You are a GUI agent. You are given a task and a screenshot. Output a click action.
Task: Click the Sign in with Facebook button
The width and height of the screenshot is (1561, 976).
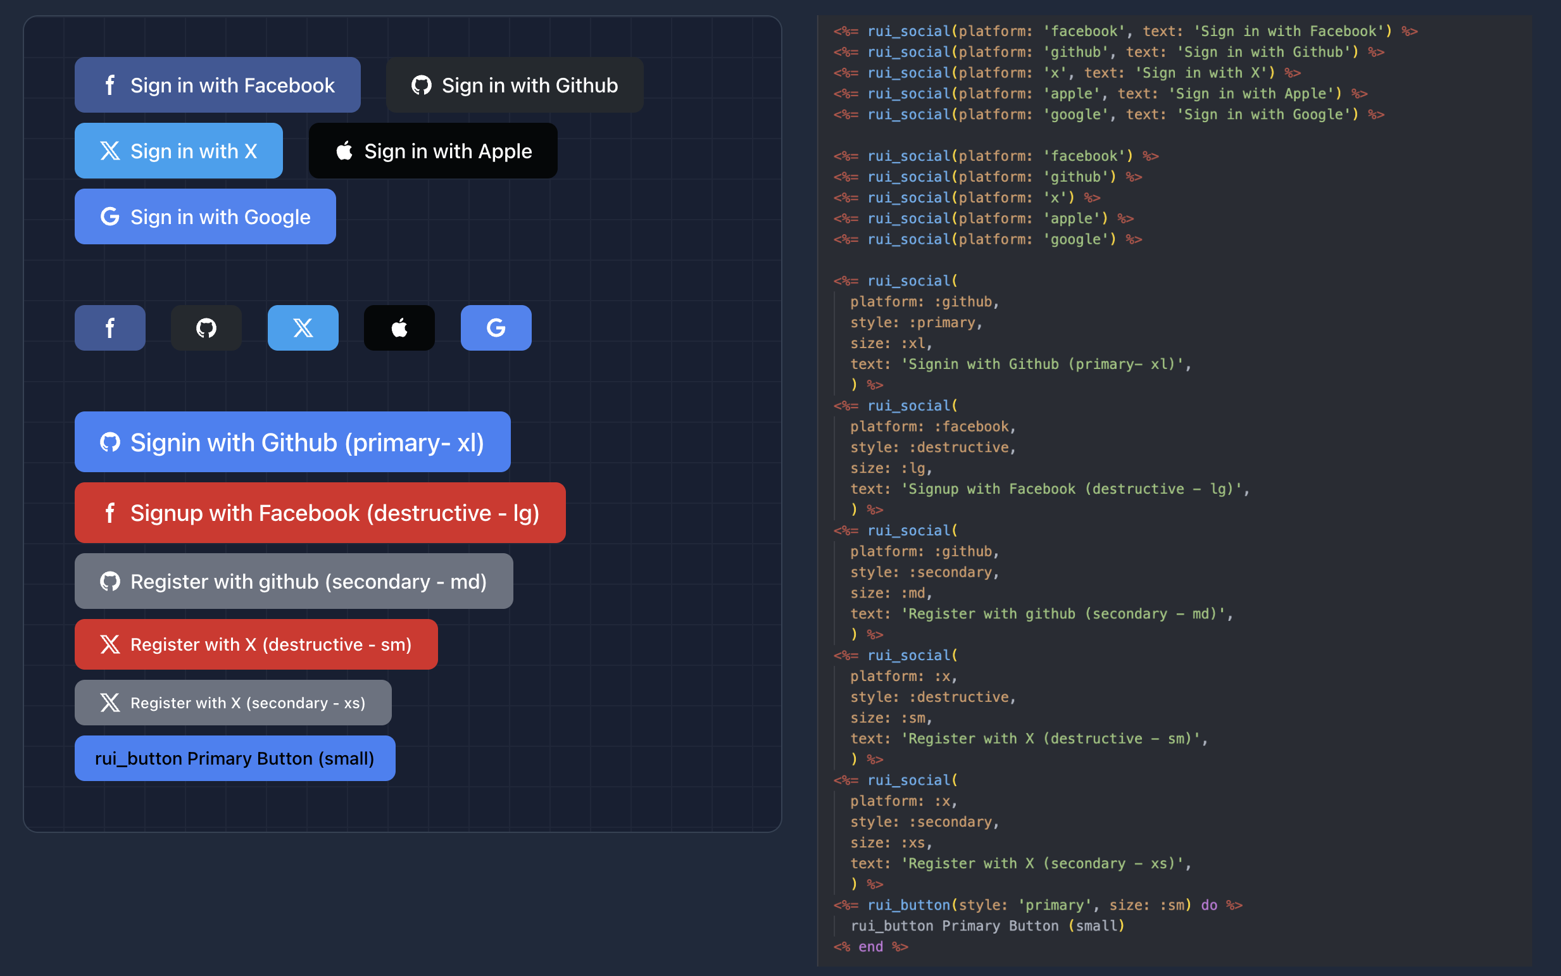218,85
